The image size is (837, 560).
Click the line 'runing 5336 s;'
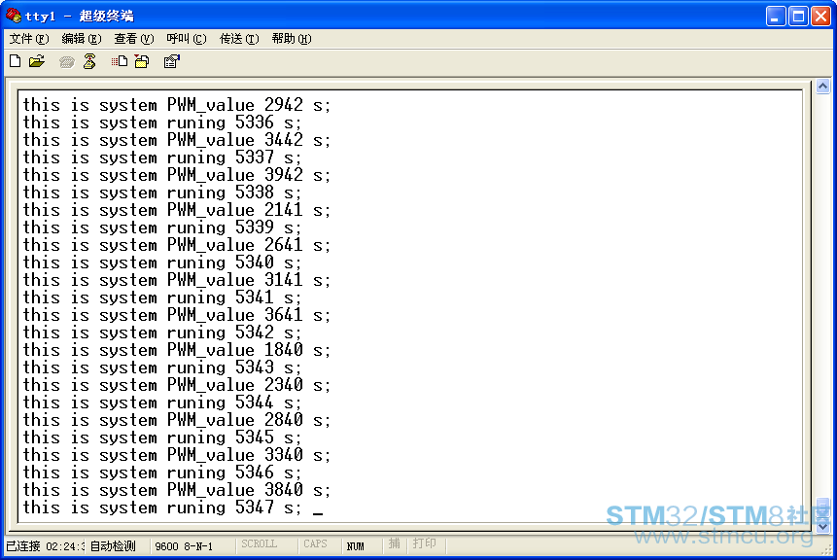tap(162, 122)
